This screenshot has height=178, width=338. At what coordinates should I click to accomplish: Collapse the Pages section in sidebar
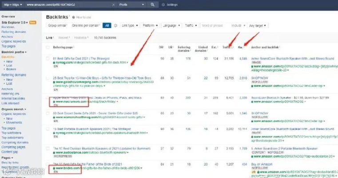7,158
